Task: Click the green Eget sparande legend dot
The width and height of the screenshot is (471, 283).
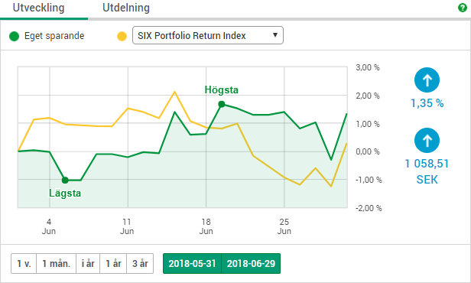Action: click(14, 37)
